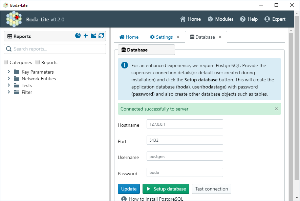Viewport: 300px width, 201px height.
Task: Expand the Tests folder chevron
Action: tap(8, 85)
